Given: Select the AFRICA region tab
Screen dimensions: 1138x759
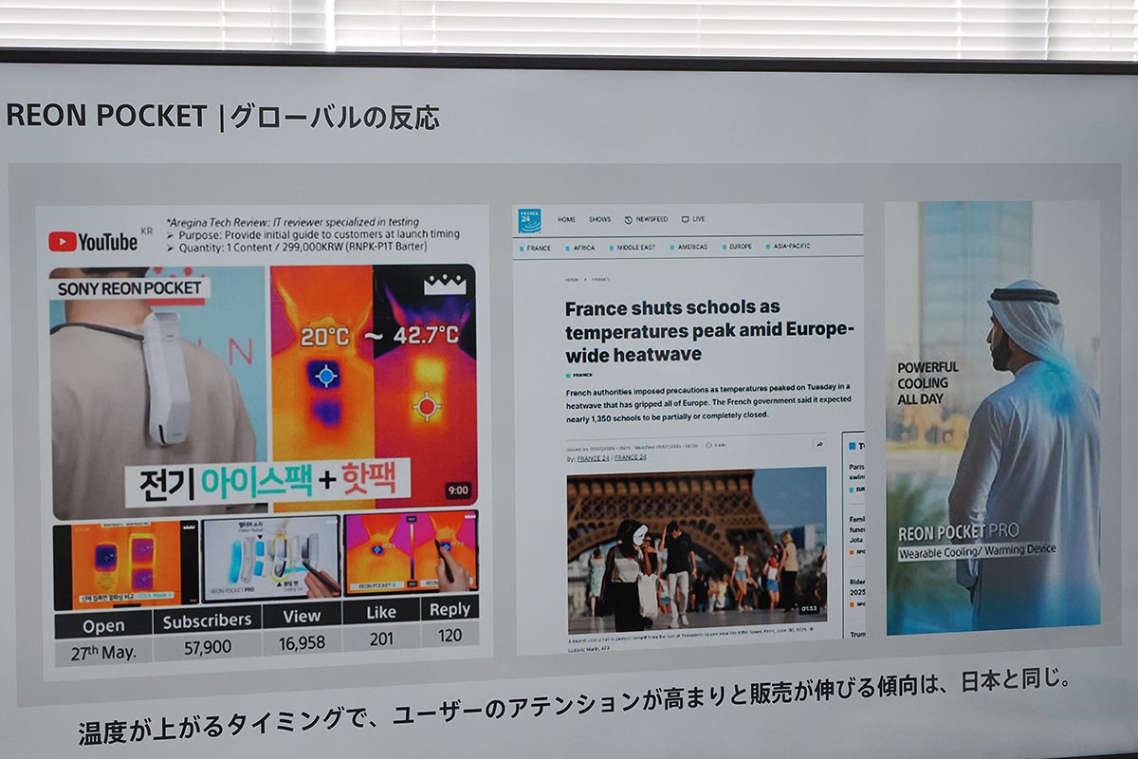Looking at the screenshot, I should [581, 248].
